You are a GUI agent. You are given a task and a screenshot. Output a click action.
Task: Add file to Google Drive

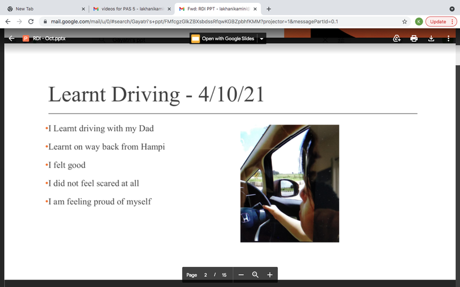[397, 38]
